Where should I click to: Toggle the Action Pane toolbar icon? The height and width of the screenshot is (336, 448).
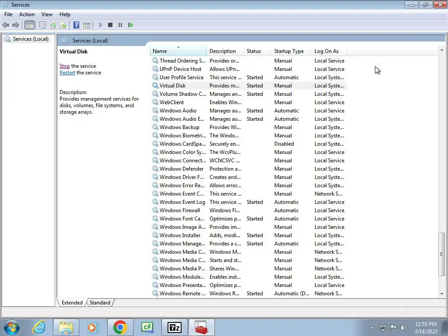pyautogui.click(x=87, y=25)
